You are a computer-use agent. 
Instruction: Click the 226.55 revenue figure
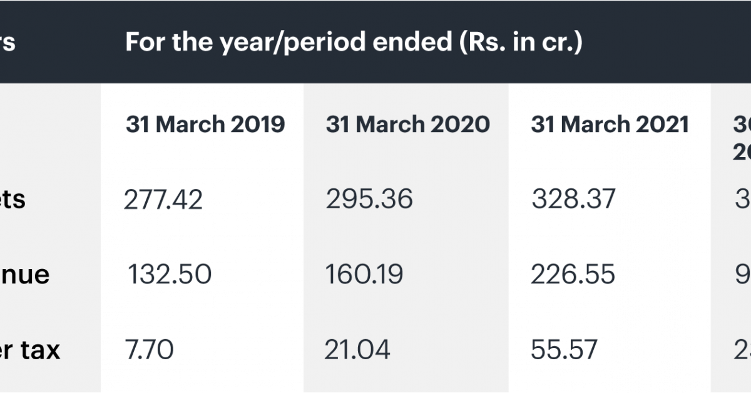tap(573, 275)
